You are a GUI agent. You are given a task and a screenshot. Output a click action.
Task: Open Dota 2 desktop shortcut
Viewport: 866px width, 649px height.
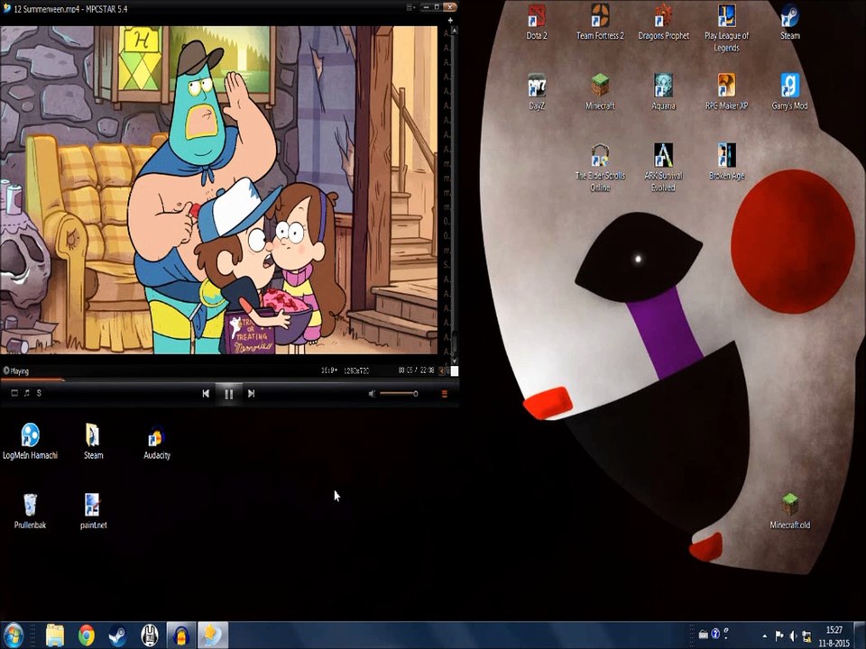pyautogui.click(x=536, y=23)
